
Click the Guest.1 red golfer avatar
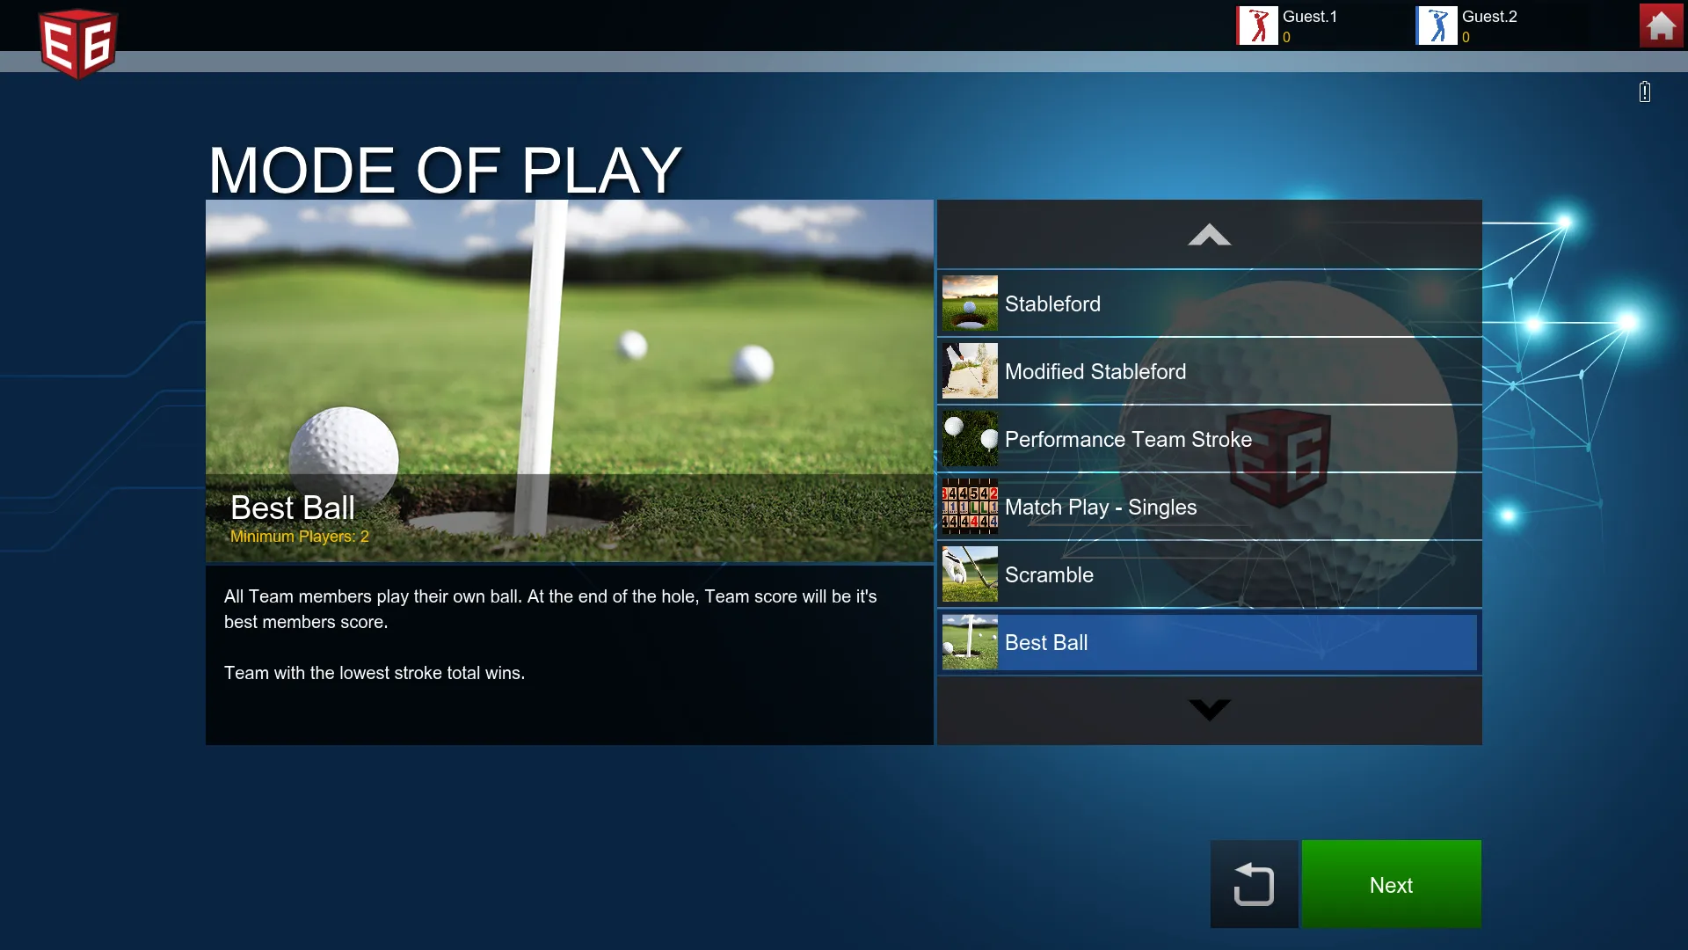(1257, 26)
